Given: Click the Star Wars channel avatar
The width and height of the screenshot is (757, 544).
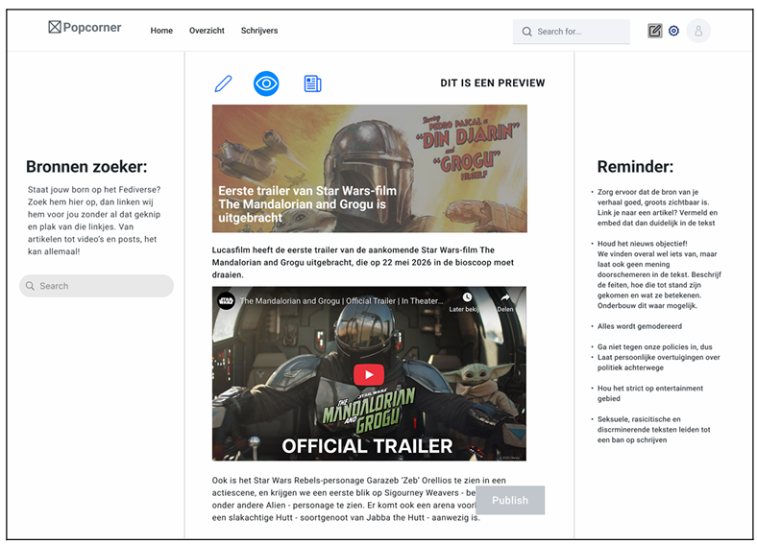Looking at the screenshot, I should [226, 300].
